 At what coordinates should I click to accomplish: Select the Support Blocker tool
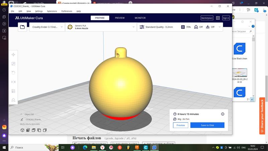(x=13, y=100)
